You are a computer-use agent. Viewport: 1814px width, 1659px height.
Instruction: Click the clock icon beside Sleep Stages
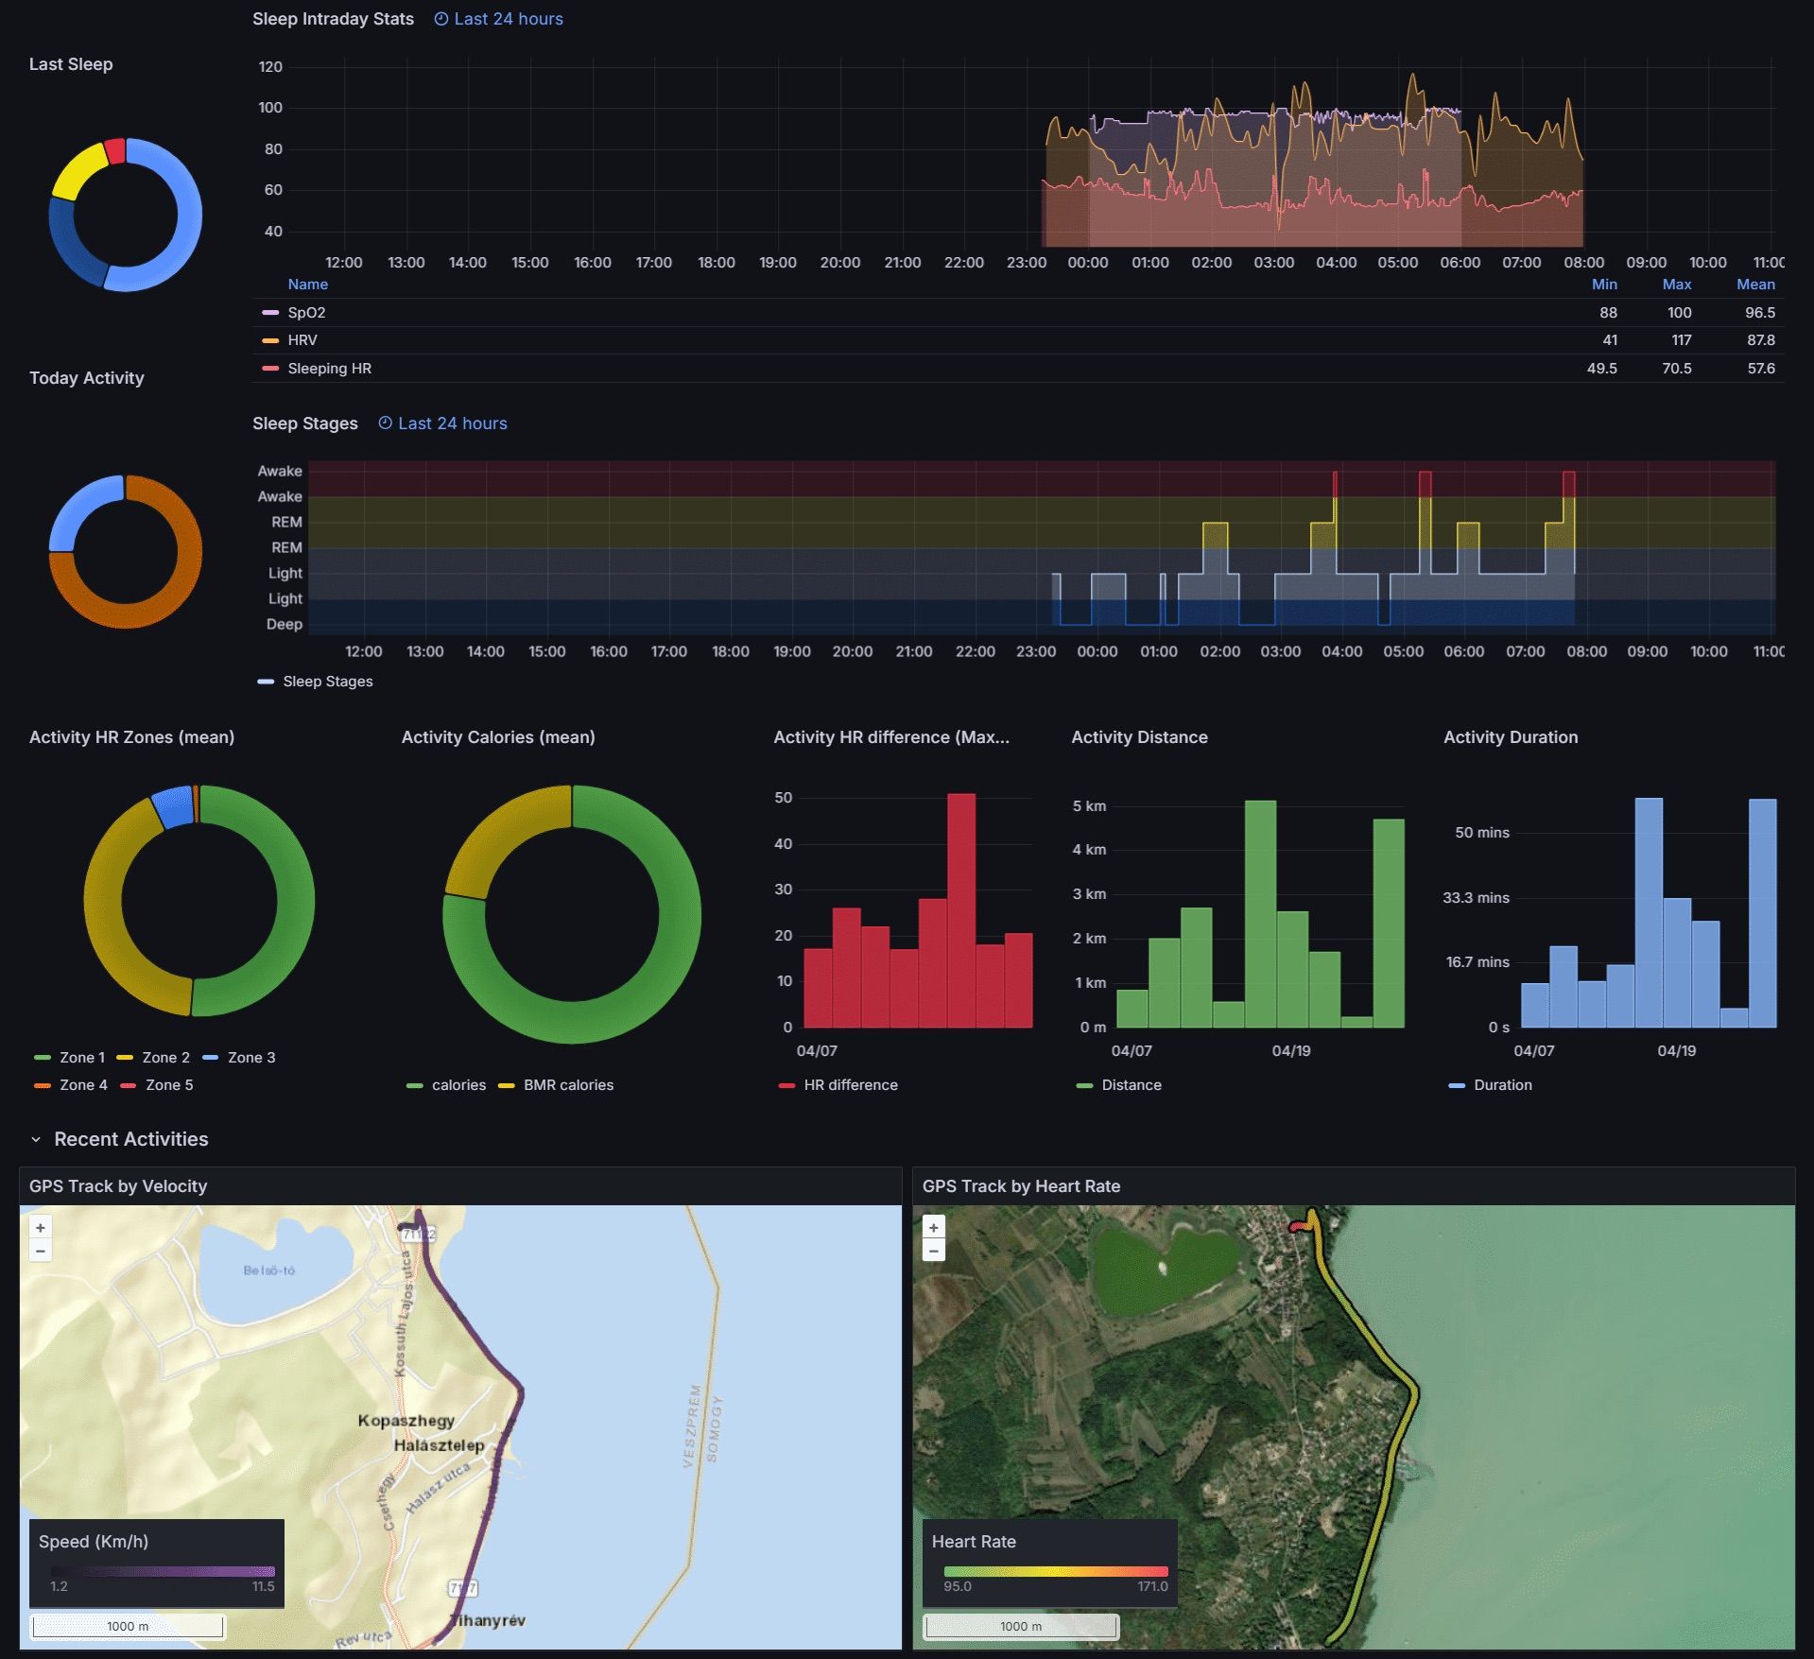385,423
